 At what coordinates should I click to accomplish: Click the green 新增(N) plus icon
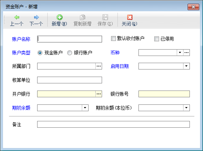(60, 17)
